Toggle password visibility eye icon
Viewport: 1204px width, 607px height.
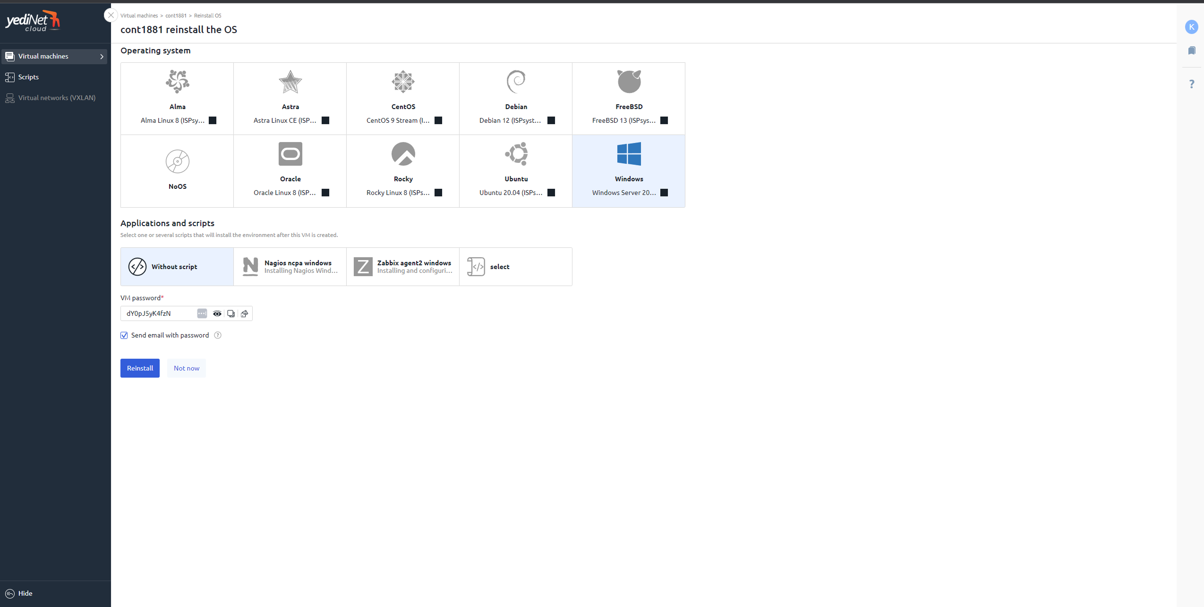[217, 313]
